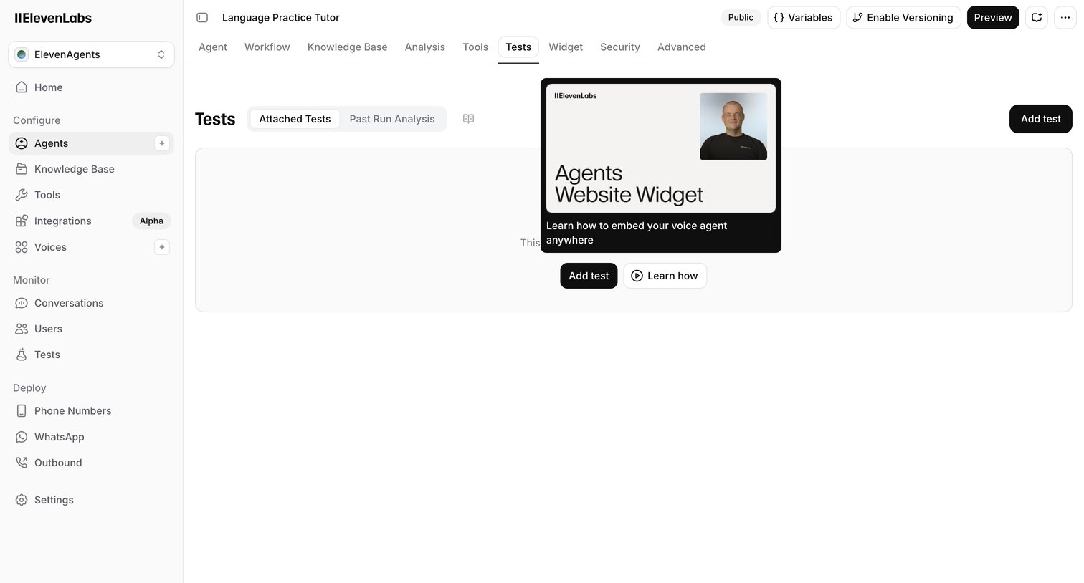Click the Public status badge

pyautogui.click(x=741, y=17)
